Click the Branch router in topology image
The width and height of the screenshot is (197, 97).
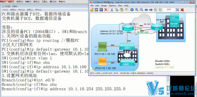click(x=128, y=28)
